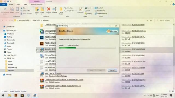The image size is (175, 98).
Task: Click Paste shortcut in ribbon
Action: 27,14
